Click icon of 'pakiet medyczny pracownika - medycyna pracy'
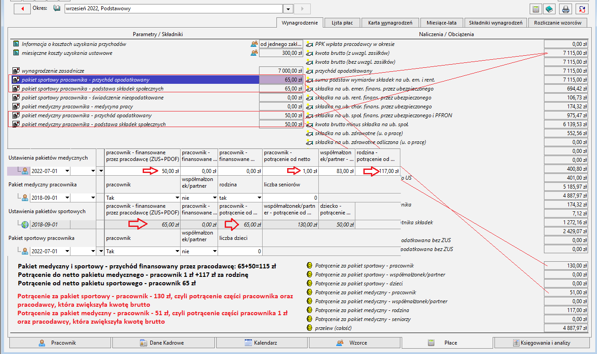The width and height of the screenshot is (597, 354). pos(16,107)
